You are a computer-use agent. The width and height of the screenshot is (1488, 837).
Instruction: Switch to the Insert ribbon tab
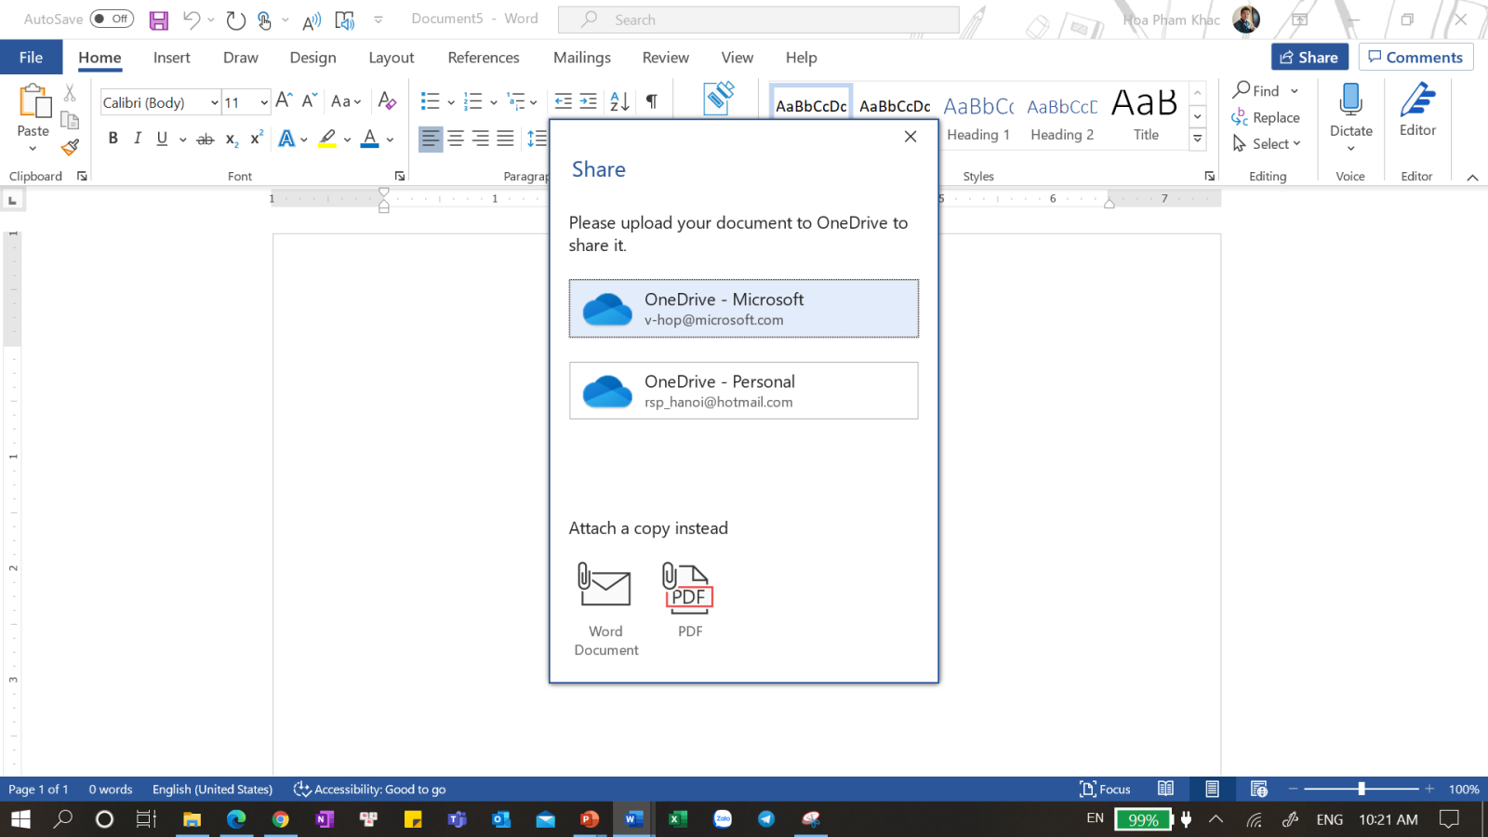(171, 58)
